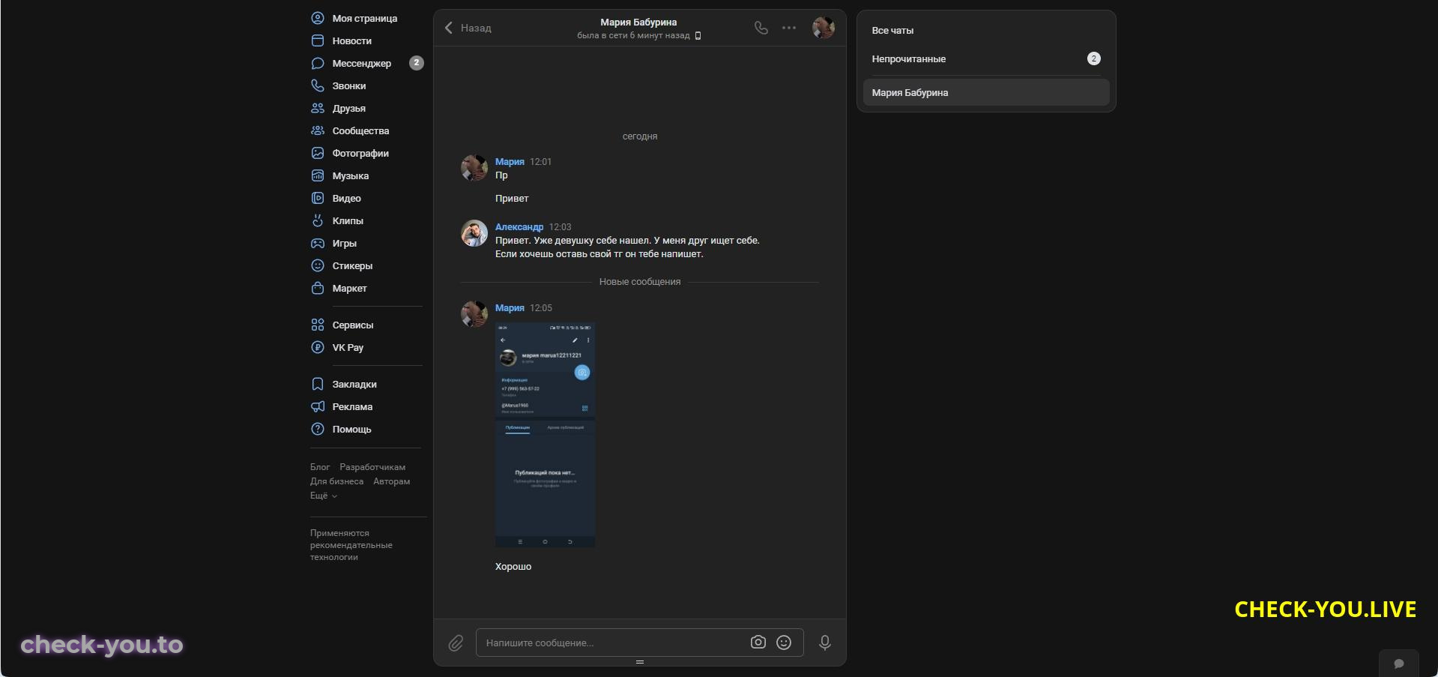Click Мария's avatar next to 12:01 message
Image resolution: width=1438 pixels, height=677 pixels.
click(474, 168)
